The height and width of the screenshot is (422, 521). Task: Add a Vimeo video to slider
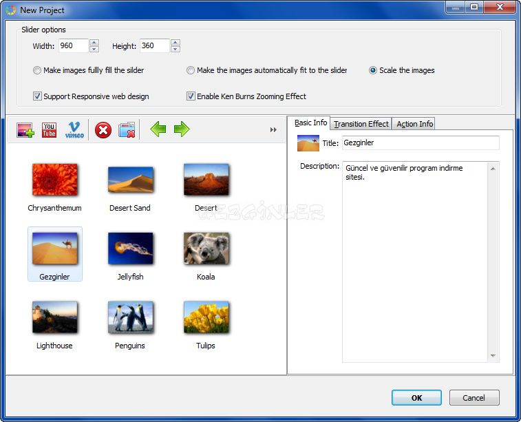74,129
